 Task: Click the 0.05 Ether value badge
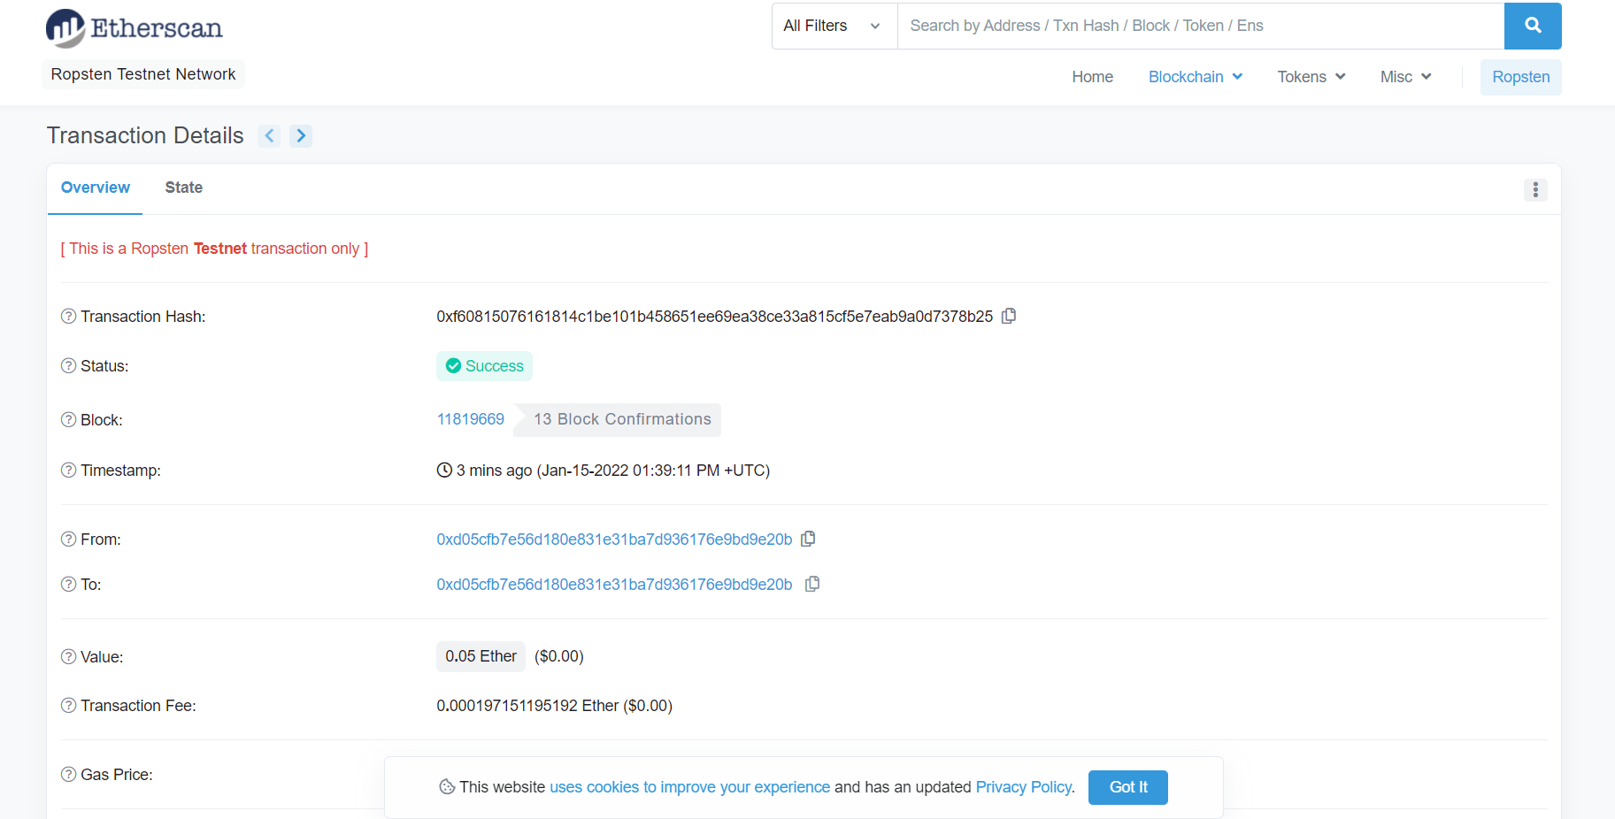481,656
